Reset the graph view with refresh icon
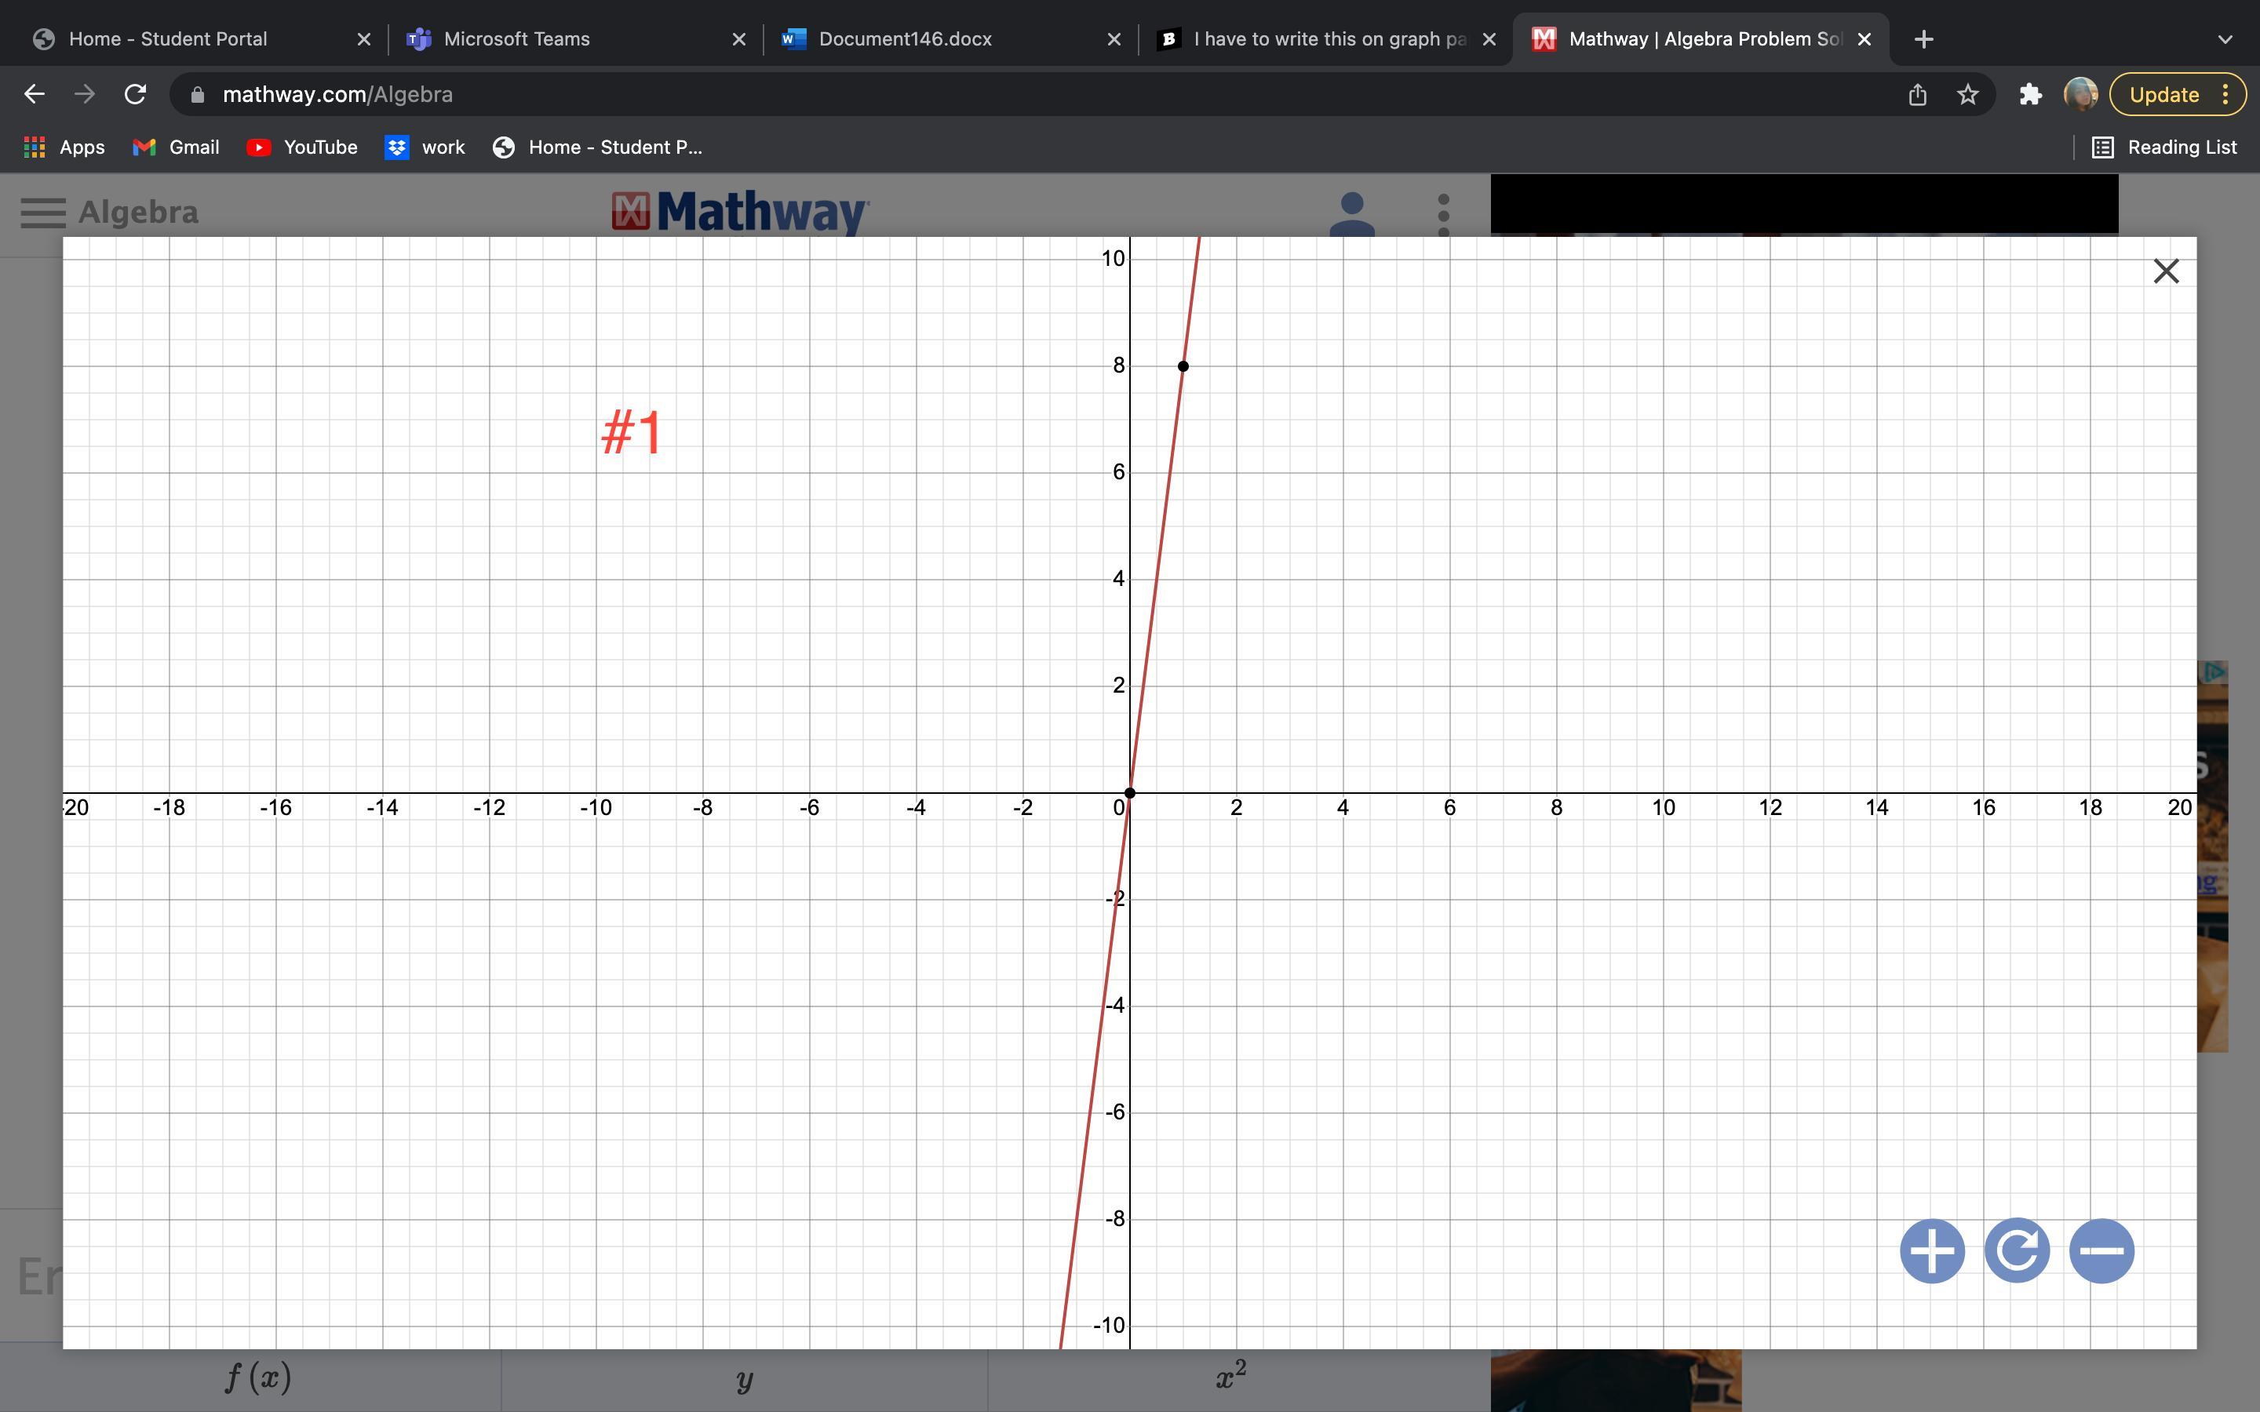This screenshot has width=2260, height=1412. pyautogui.click(x=2016, y=1250)
